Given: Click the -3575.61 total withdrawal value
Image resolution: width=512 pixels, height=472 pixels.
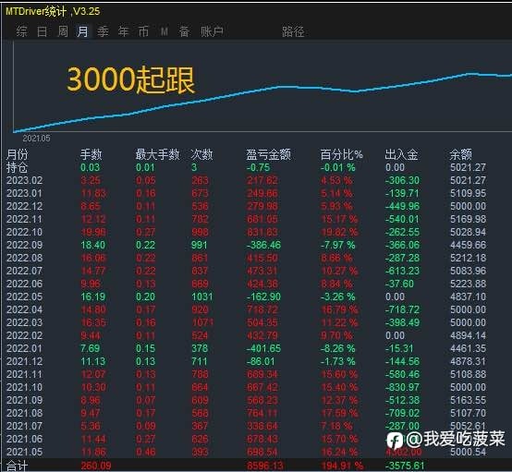Looking at the screenshot, I should pyautogui.click(x=405, y=466).
